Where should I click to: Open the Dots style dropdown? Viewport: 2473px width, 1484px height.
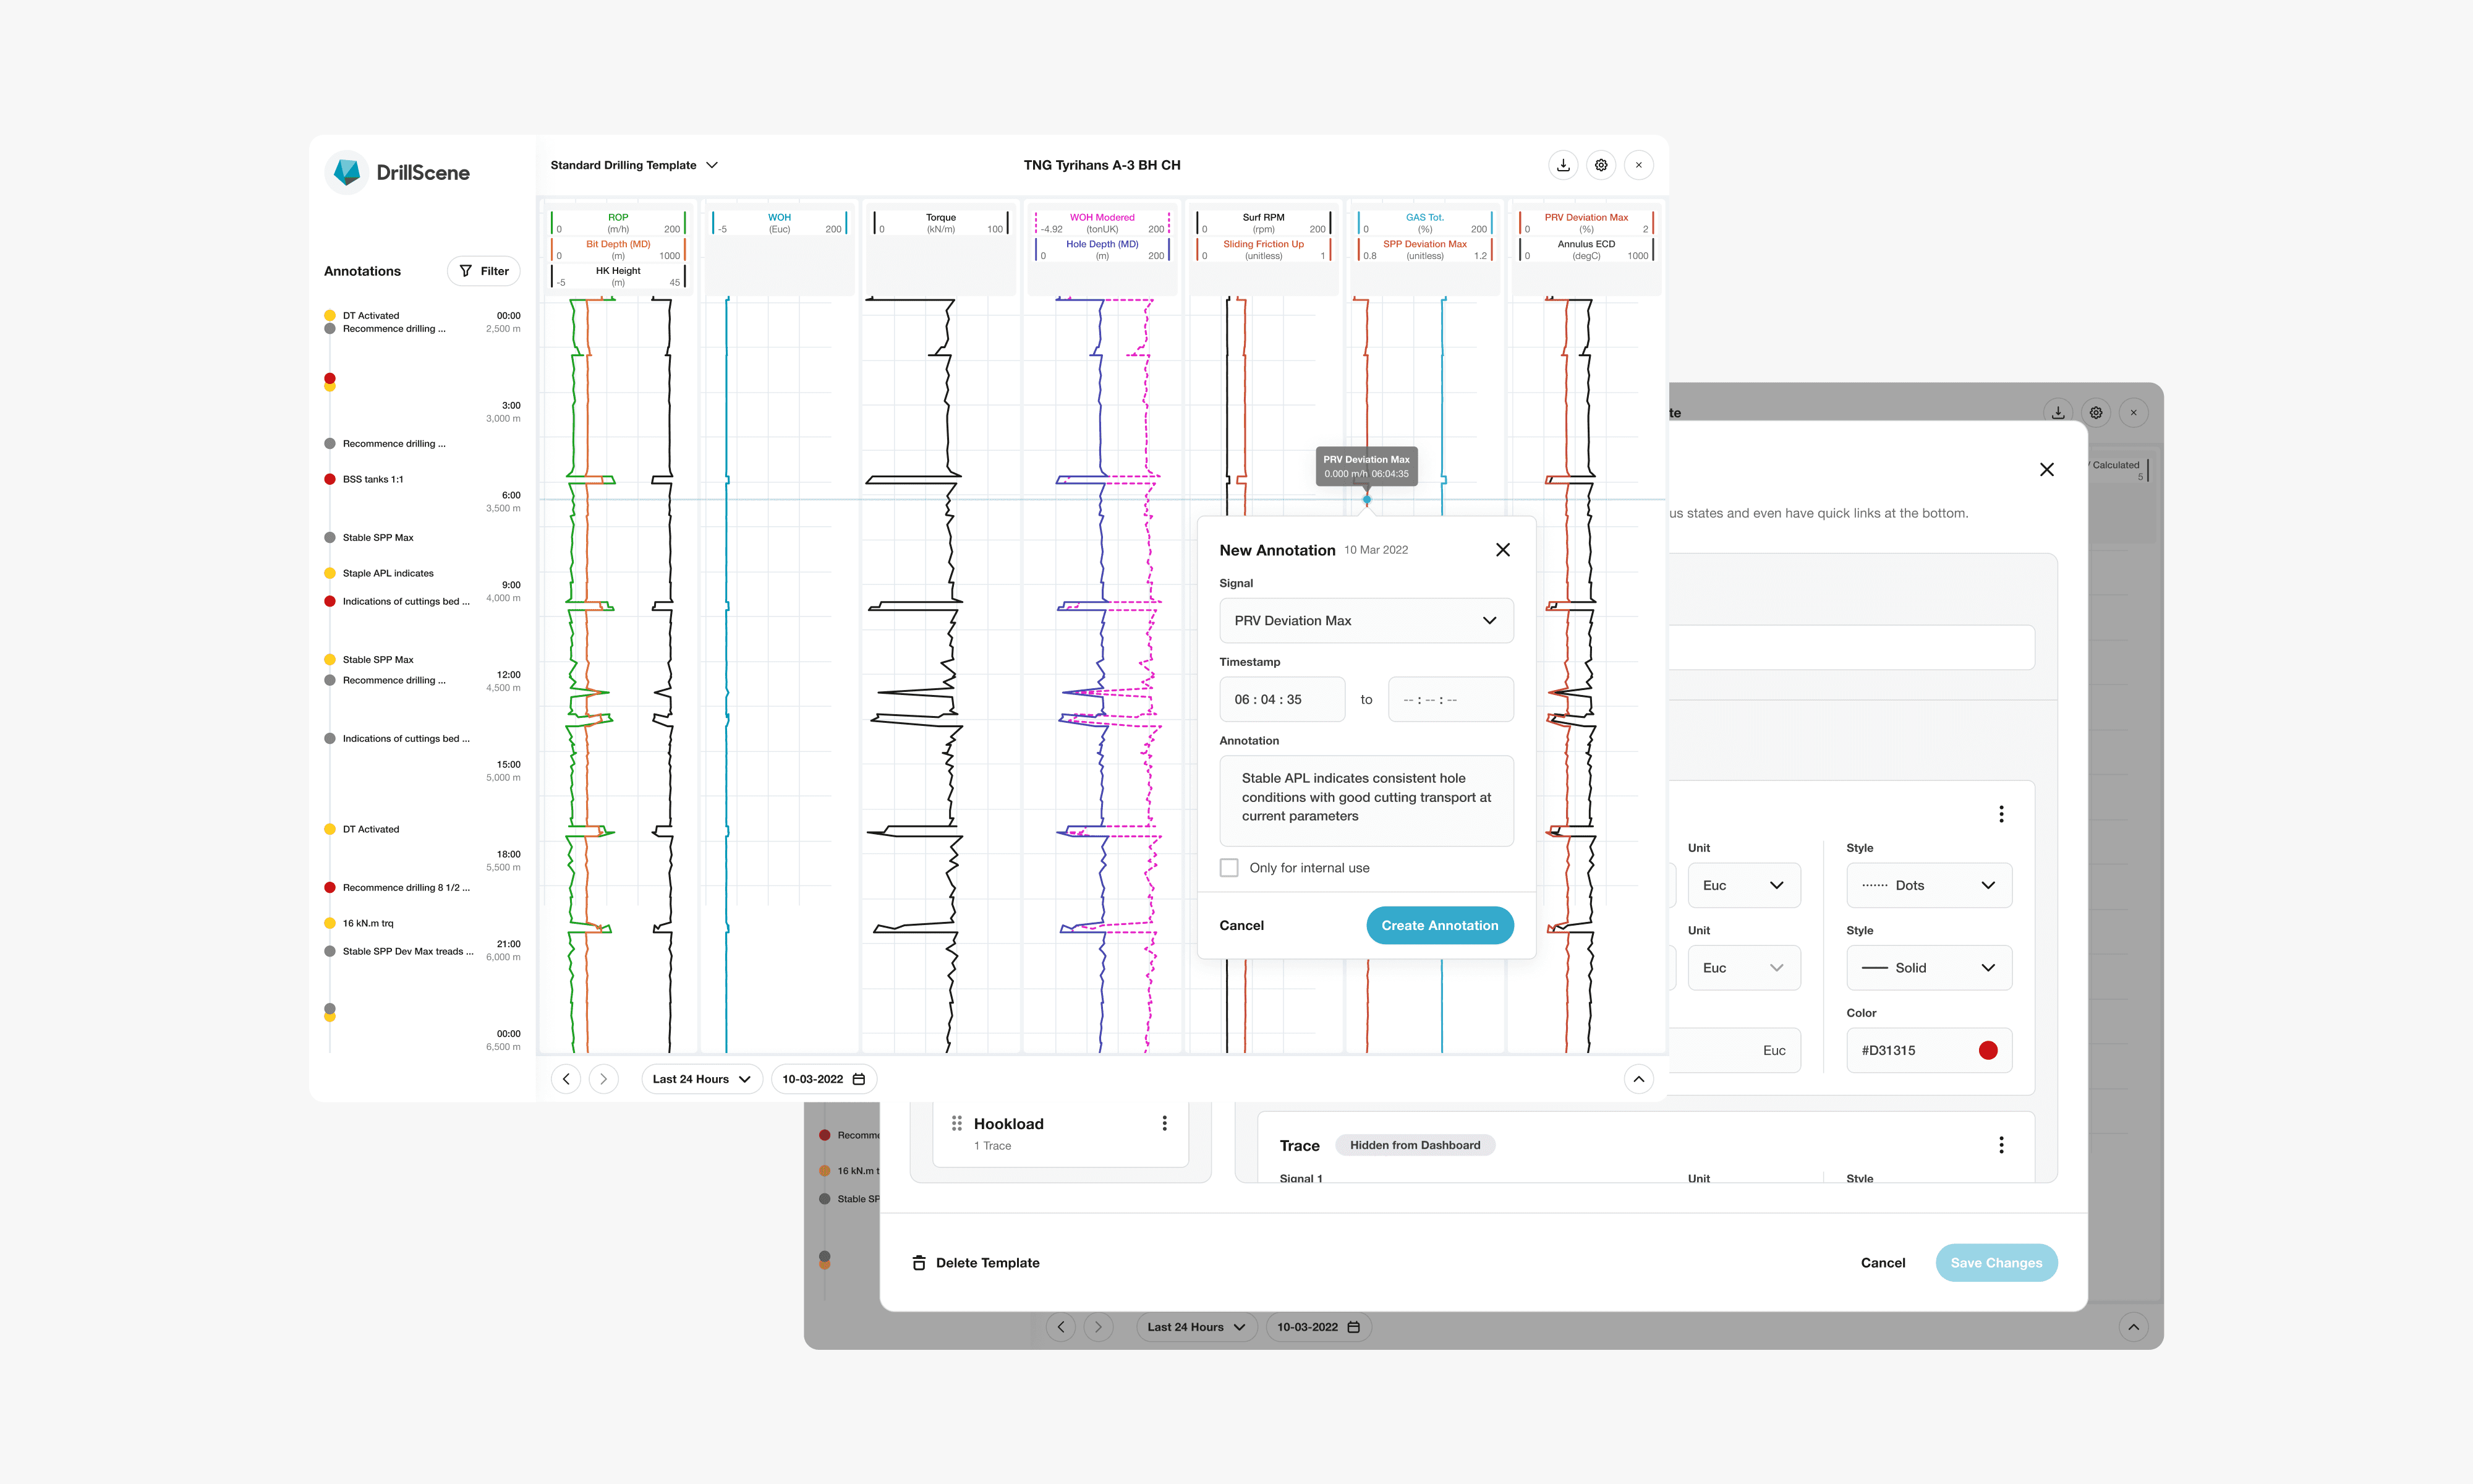coord(1928,886)
